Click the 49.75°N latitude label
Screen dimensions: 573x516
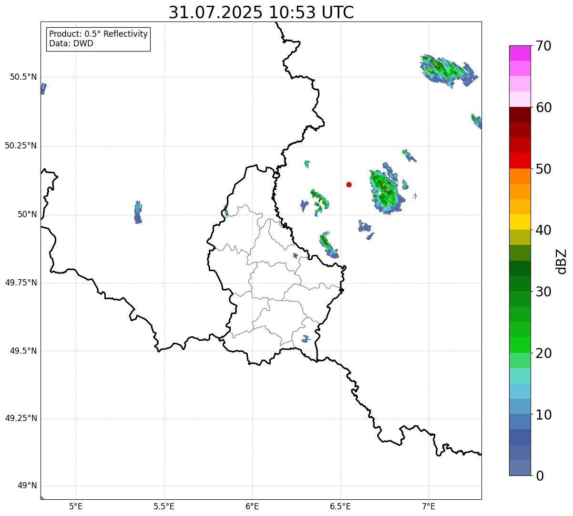click(21, 283)
